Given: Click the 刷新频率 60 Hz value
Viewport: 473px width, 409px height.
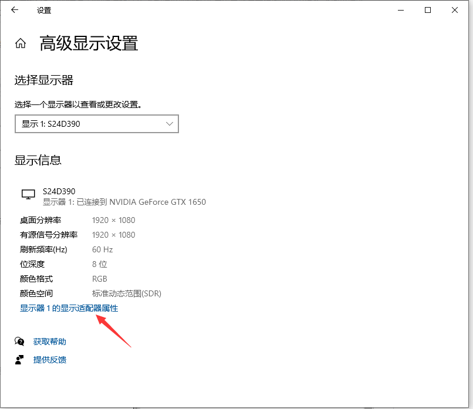Looking at the screenshot, I should (101, 249).
